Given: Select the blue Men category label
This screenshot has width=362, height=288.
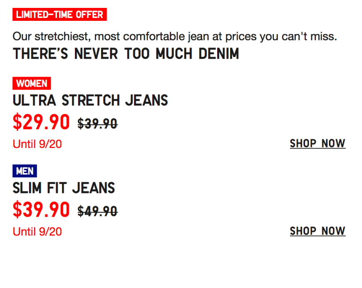Looking at the screenshot, I should point(25,171).
